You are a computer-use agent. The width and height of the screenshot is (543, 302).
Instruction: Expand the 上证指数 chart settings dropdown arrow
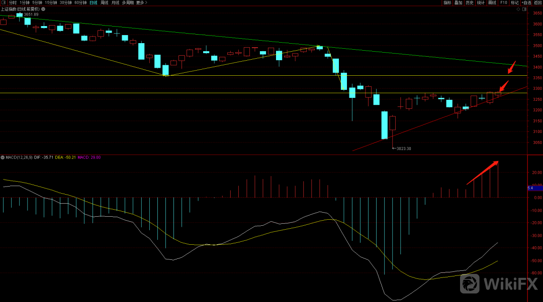pos(42,9)
